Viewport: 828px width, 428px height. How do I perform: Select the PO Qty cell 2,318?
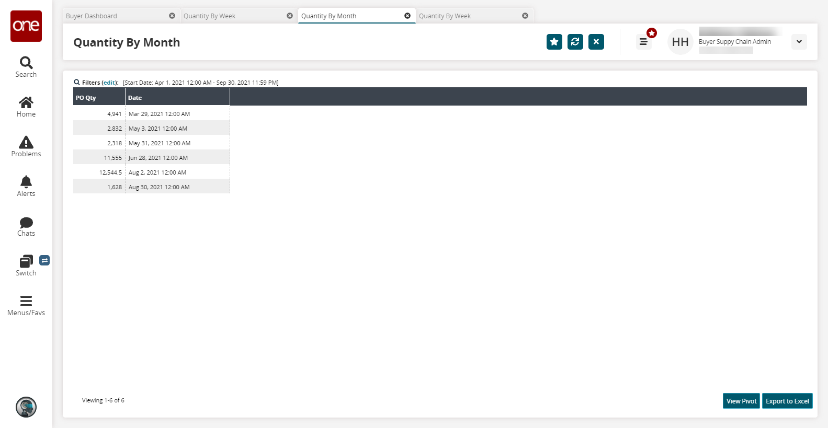coord(99,143)
